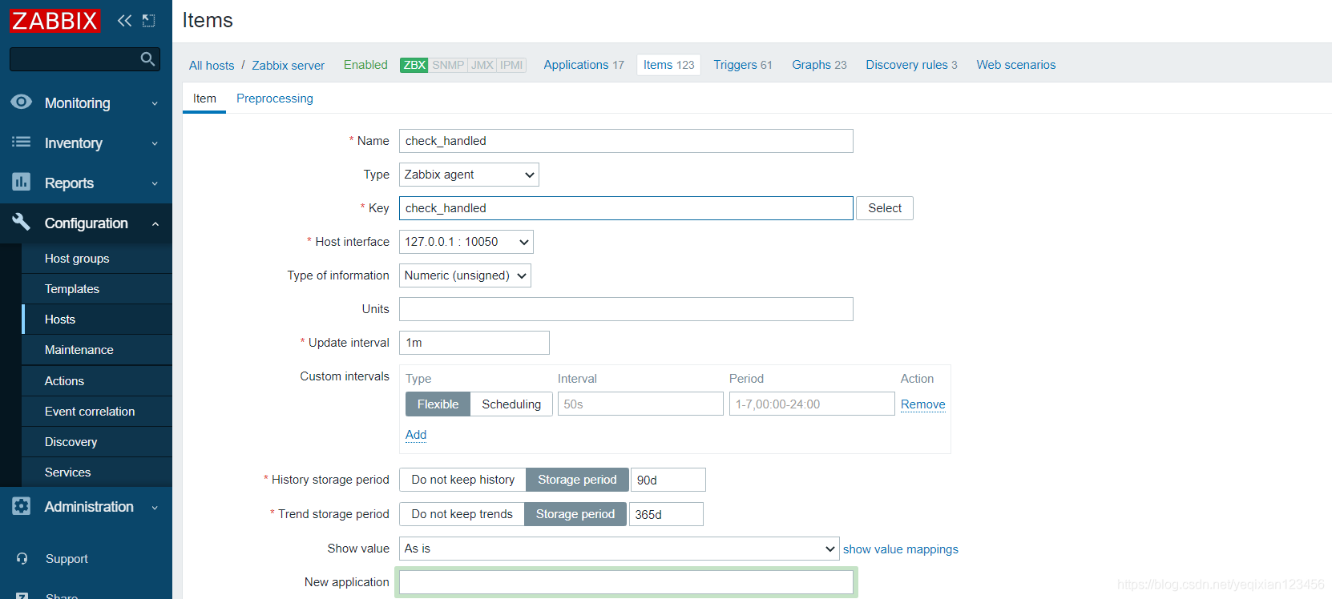Click the Update interval field
The image size is (1332, 599).
474,343
